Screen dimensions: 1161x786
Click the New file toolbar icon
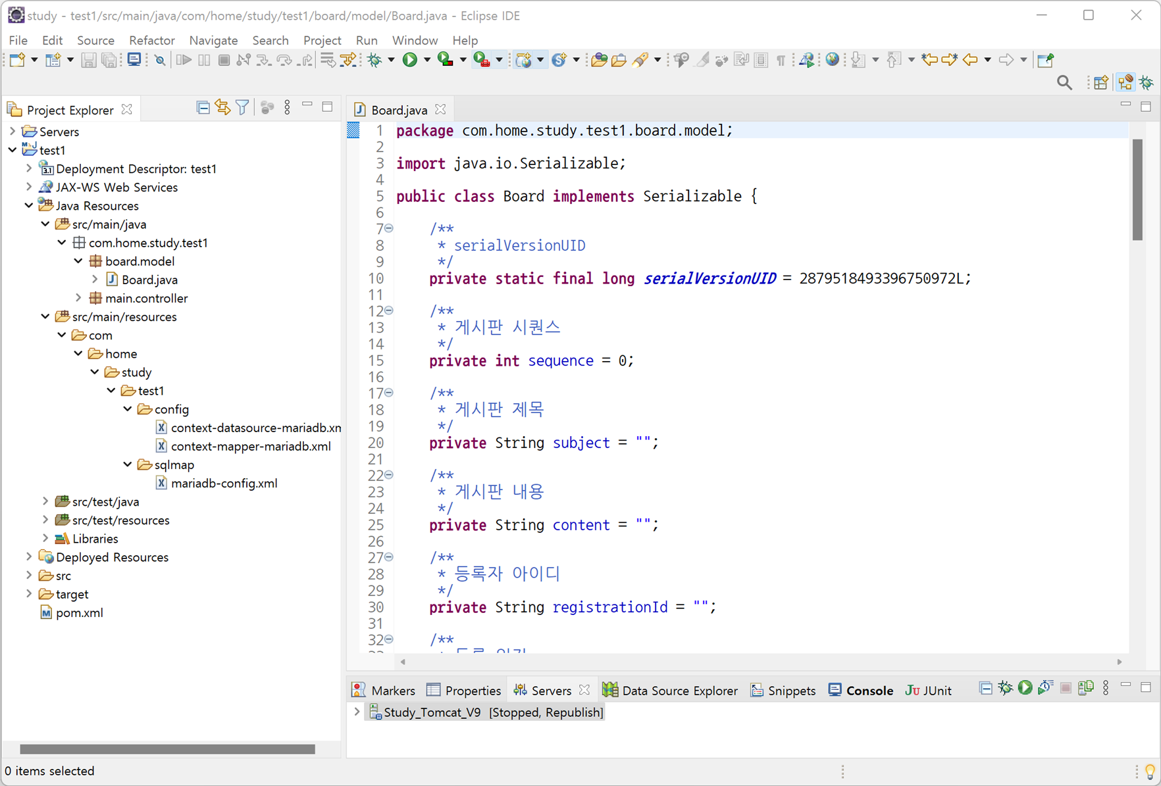[16, 60]
